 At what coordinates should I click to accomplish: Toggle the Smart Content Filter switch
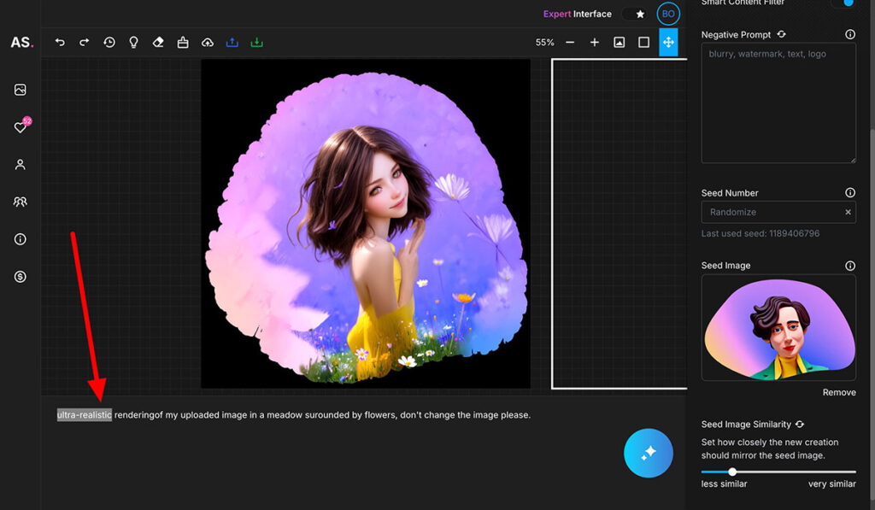coord(843,3)
